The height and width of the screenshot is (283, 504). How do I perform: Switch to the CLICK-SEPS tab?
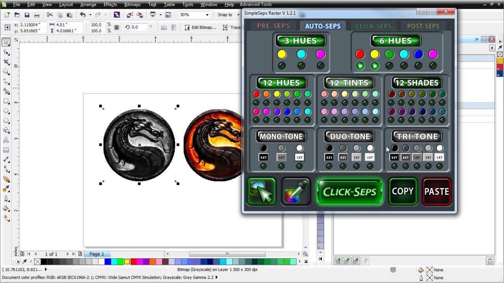click(x=374, y=26)
